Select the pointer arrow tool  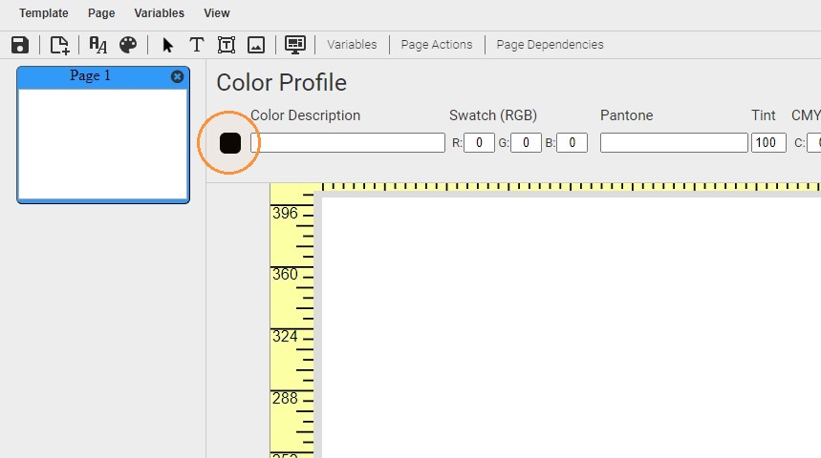click(x=167, y=46)
